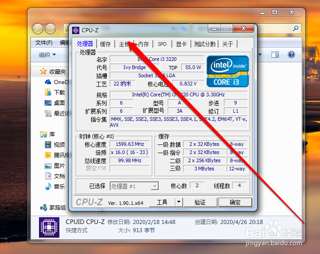Maximize the Explorer window
The width and height of the screenshot is (320, 254).
(275, 12)
